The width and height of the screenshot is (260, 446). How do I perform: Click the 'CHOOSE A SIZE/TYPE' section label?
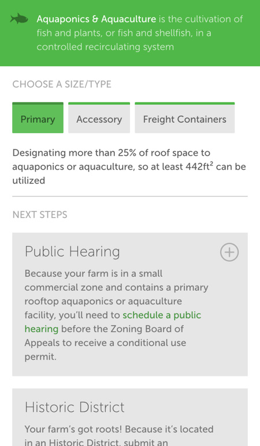[62, 84]
